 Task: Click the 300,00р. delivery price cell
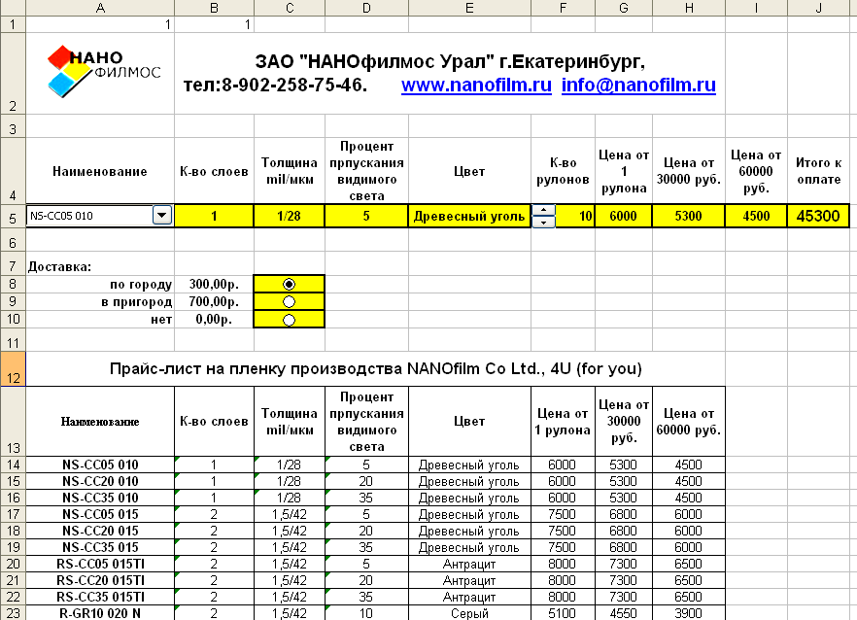214,284
